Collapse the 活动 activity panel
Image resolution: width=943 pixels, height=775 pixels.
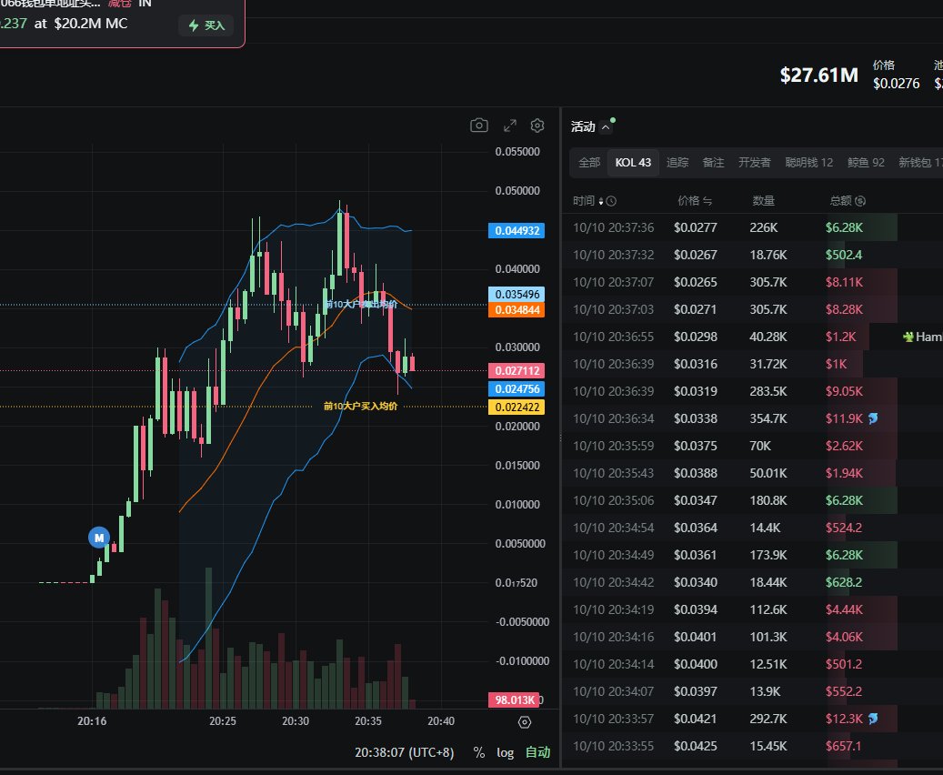(606, 127)
